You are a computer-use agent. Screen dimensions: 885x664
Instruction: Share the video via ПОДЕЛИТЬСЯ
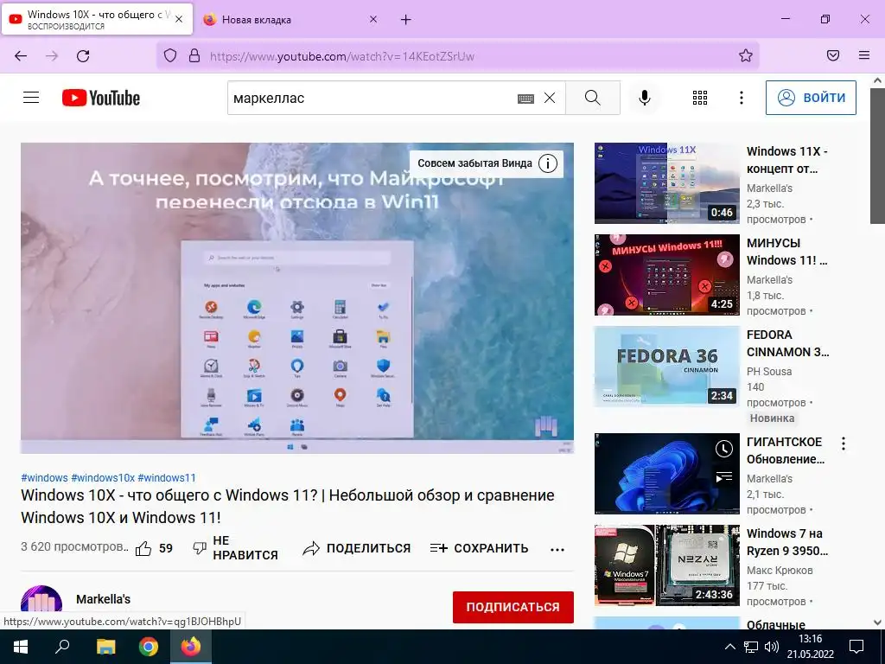(357, 548)
